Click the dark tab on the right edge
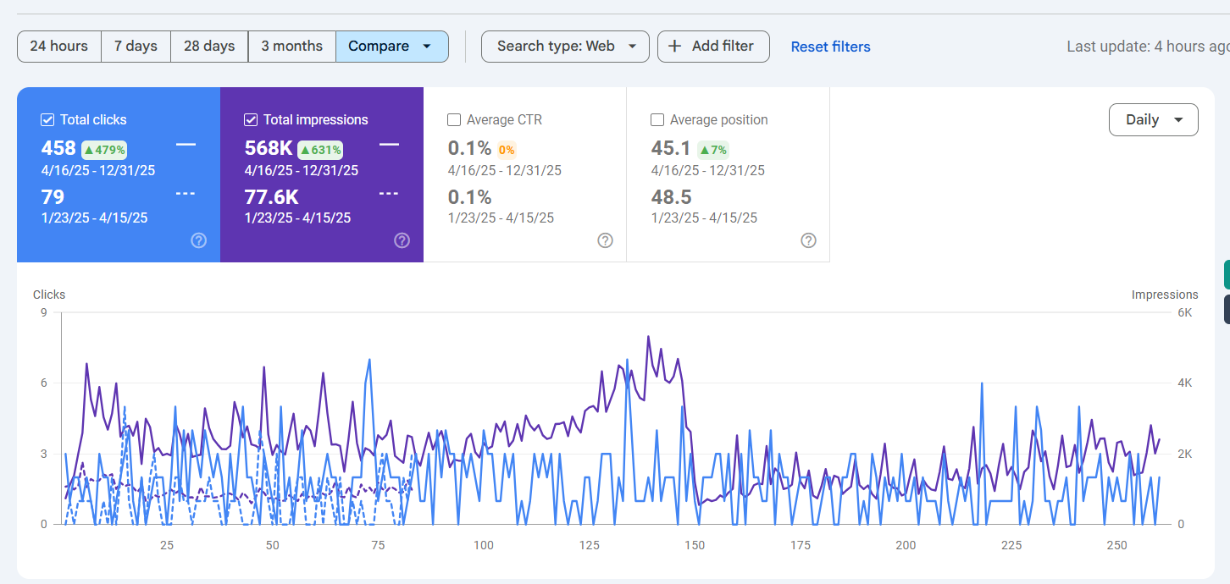The image size is (1230, 584). click(x=1225, y=309)
